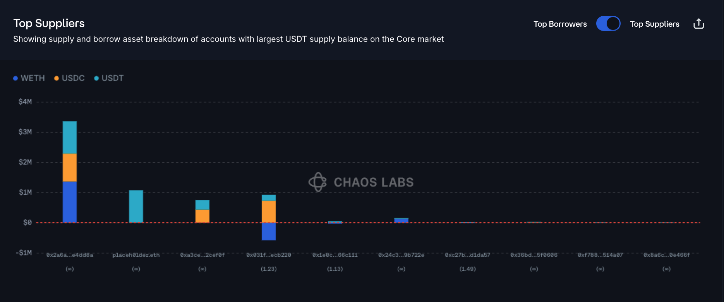This screenshot has height=302, width=724.
Task: Click the placeh0lder.eth USDT bar
Action: [136, 206]
